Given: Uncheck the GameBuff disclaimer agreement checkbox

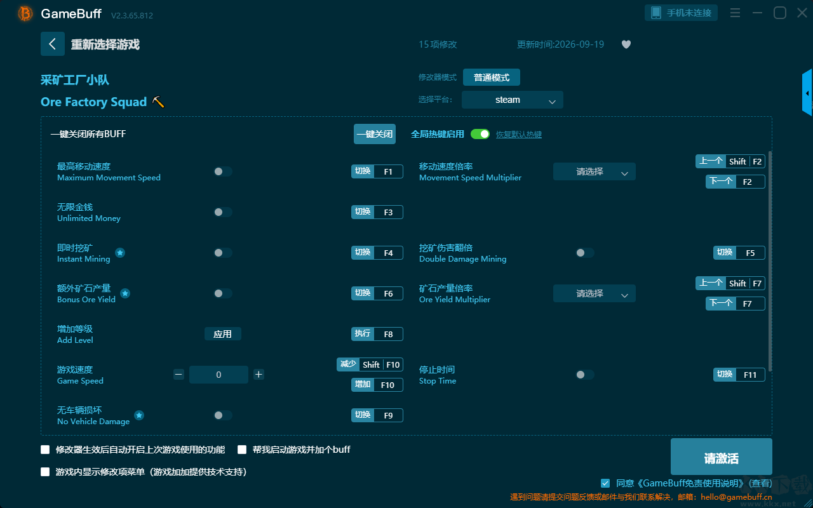Looking at the screenshot, I should (605, 483).
